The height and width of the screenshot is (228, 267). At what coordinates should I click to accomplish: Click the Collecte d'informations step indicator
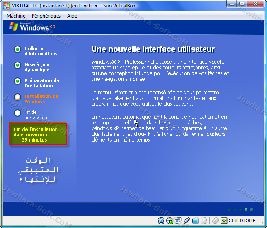(18, 49)
